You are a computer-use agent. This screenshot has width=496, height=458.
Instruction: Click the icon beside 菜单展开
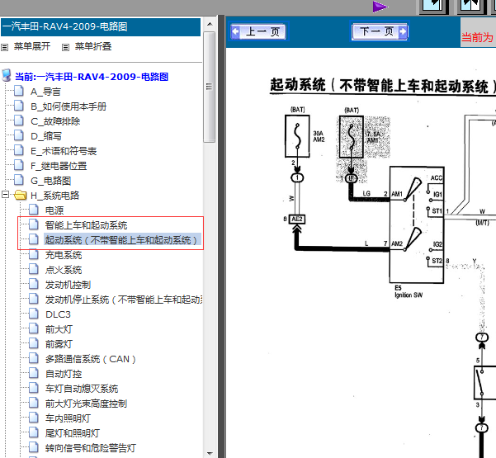[x=5, y=47]
